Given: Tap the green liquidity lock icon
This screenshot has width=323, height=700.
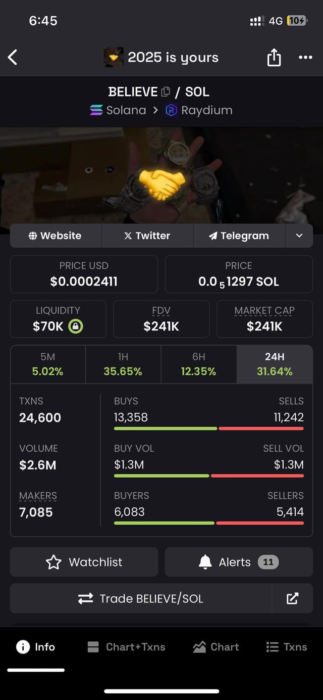Looking at the screenshot, I should tap(75, 326).
